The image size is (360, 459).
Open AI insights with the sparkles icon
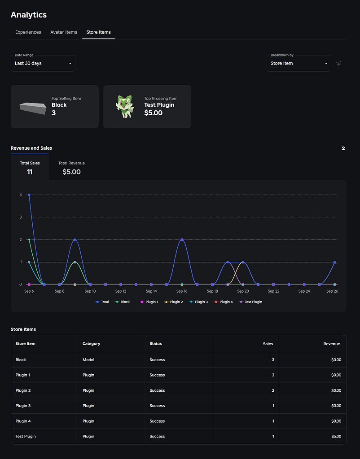coord(339,64)
